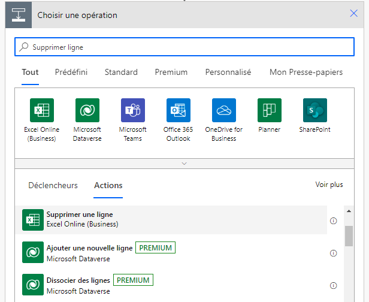
Task: Click Dataverse icon beside Dissocier des lignes
Action: [x=33, y=285]
